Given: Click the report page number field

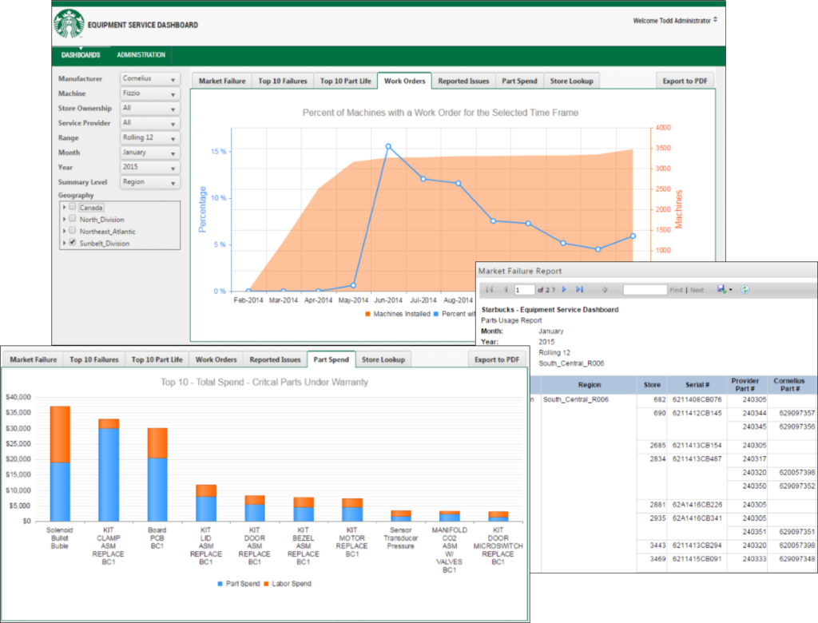Looking at the screenshot, I should (523, 290).
